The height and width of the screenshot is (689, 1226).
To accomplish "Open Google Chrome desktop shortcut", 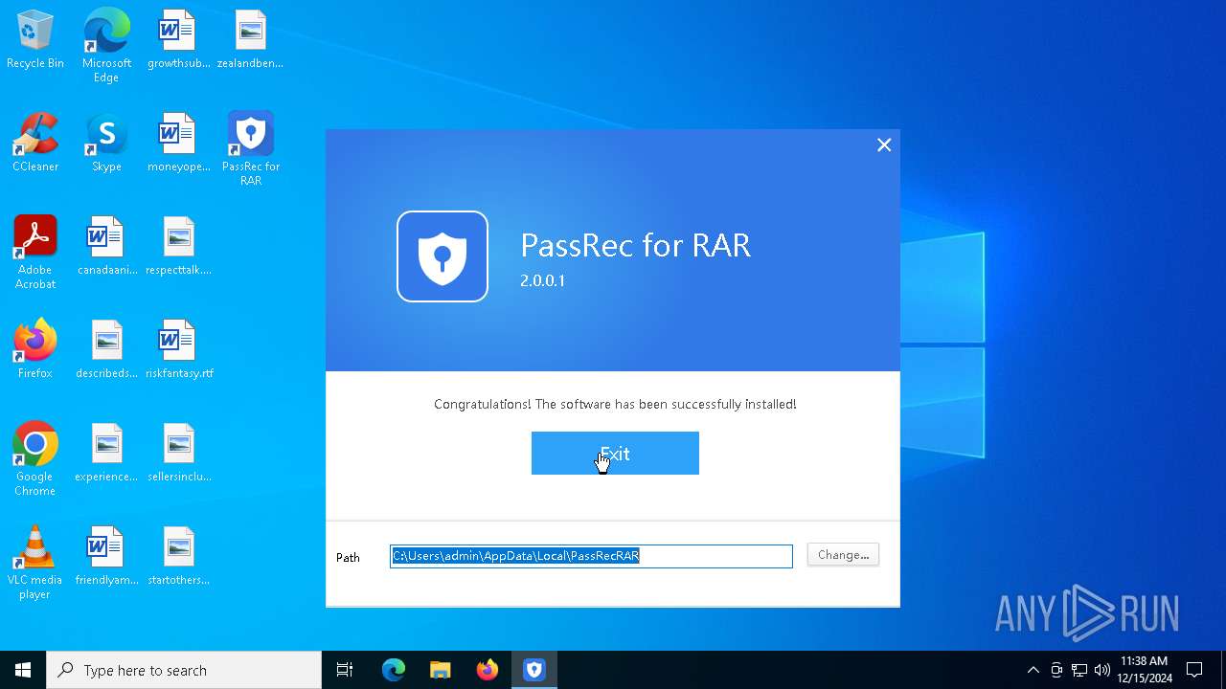I will pos(35,459).
